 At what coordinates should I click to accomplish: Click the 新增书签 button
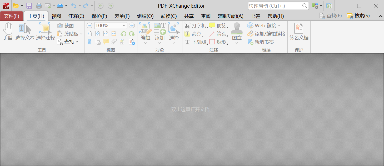(261, 42)
